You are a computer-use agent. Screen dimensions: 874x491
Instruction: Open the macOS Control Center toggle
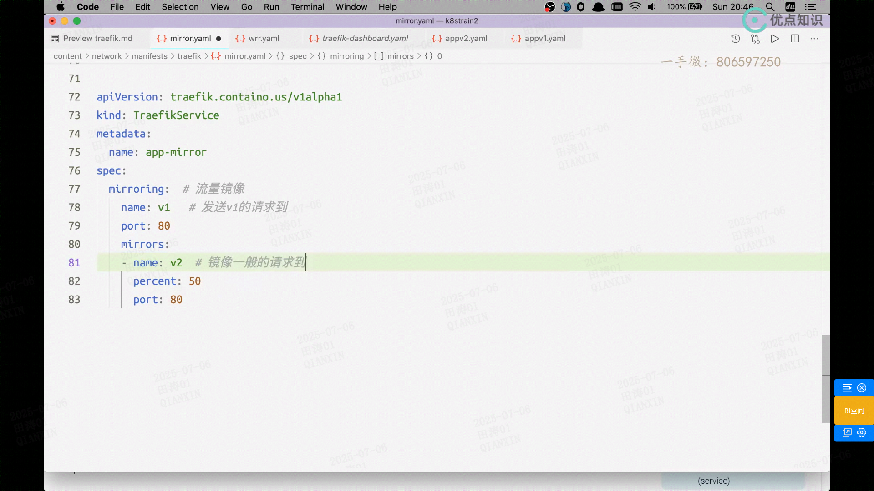pyautogui.click(x=810, y=7)
